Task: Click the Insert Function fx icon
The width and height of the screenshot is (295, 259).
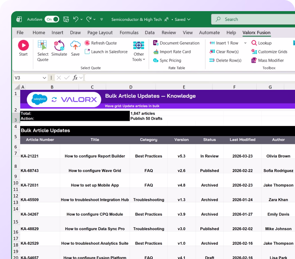Action: [75, 78]
